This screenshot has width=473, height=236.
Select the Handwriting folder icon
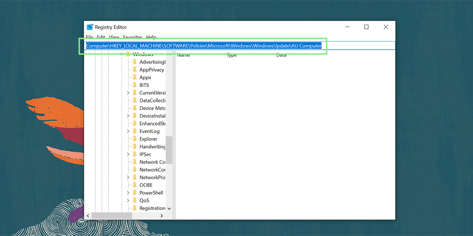pyautogui.click(x=134, y=147)
